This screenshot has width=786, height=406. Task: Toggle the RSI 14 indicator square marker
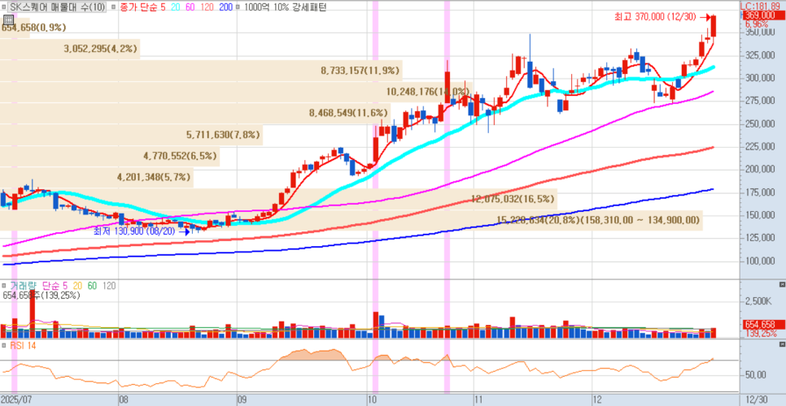coord(4,345)
